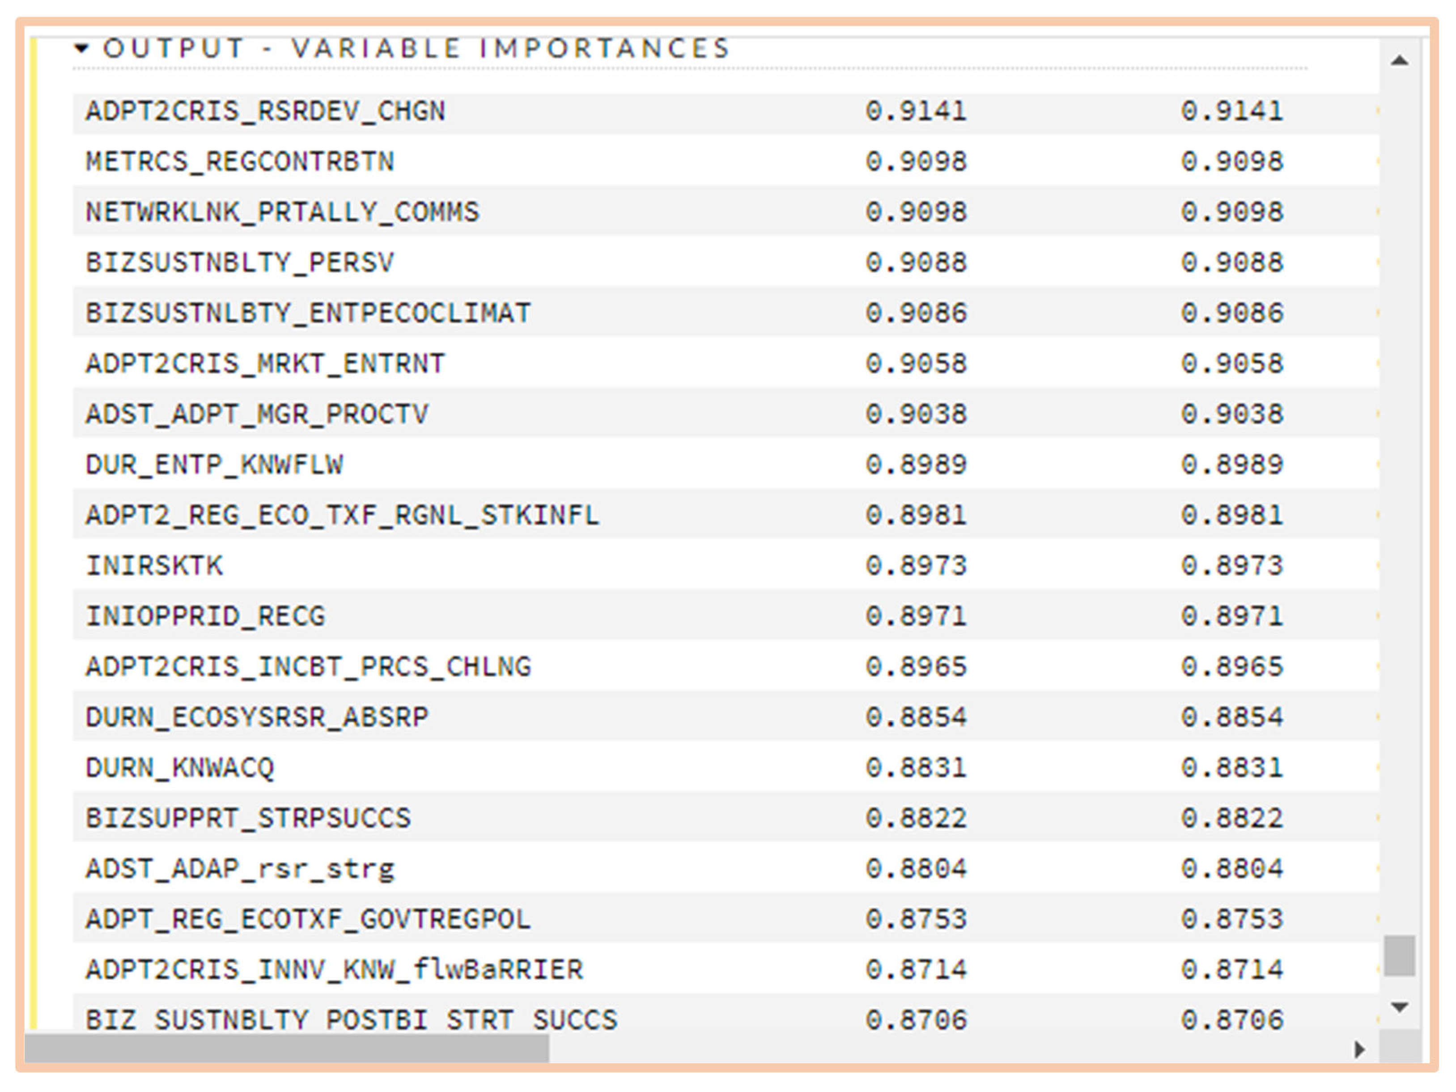Click BIZSUSTNLBTY_ENTPECOCLIMAT variable name
The image size is (1456, 1092).
(308, 313)
